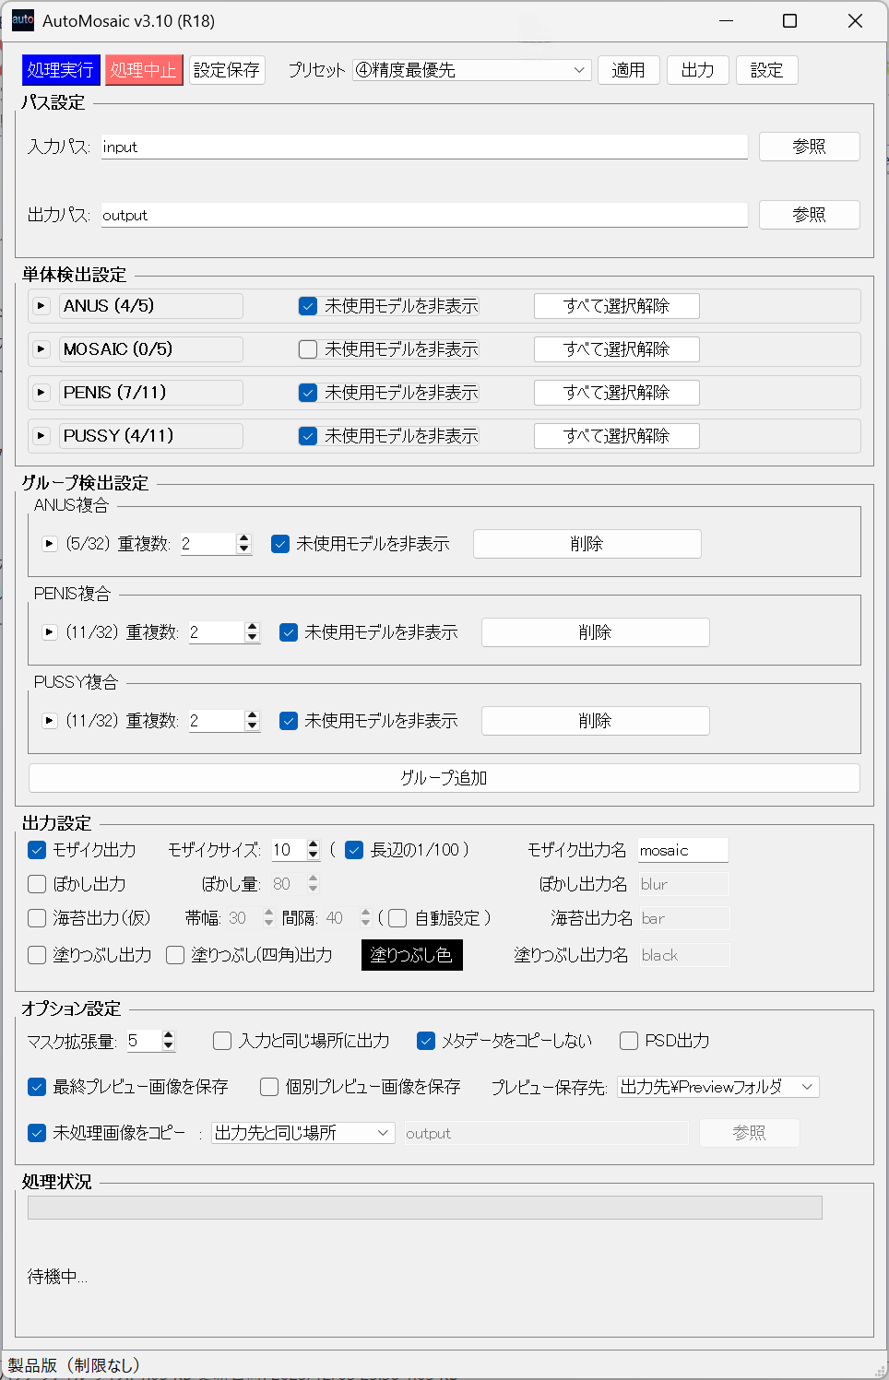This screenshot has height=1380, width=889.
Task: Open the 出力先と同じ場所 dropdown
Action: (302, 1133)
